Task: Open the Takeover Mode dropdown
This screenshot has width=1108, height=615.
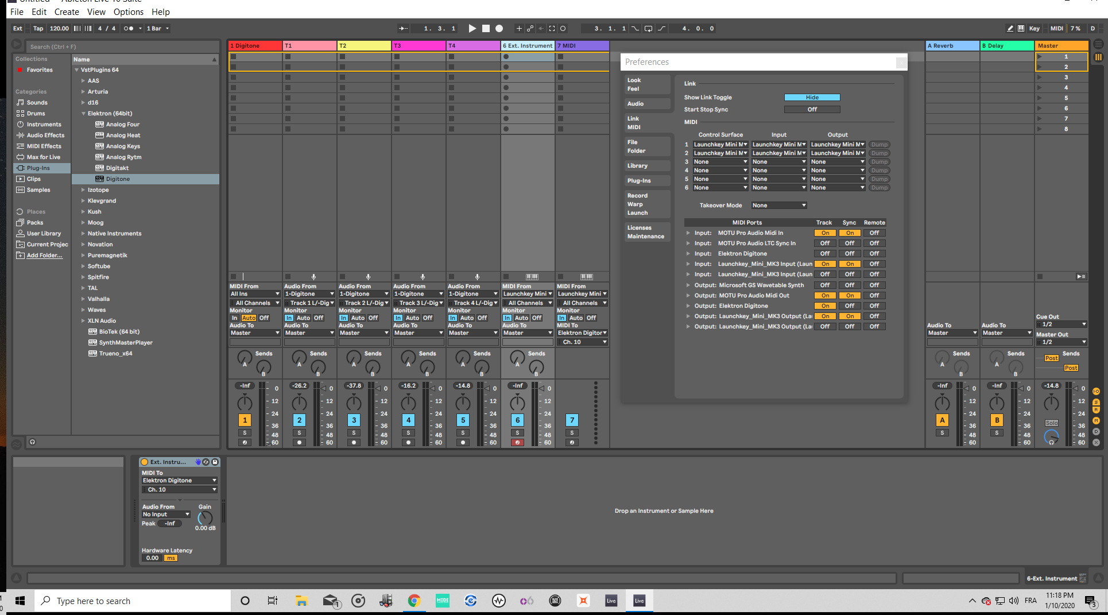Action: click(x=779, y=206)
